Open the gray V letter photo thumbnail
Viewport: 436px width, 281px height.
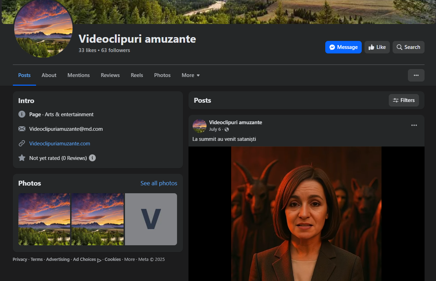pos(151,219)
